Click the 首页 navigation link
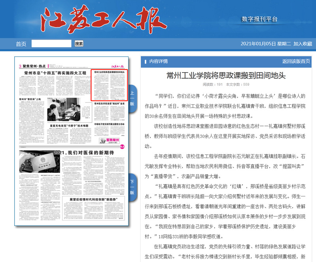 [x=21, y=44]
